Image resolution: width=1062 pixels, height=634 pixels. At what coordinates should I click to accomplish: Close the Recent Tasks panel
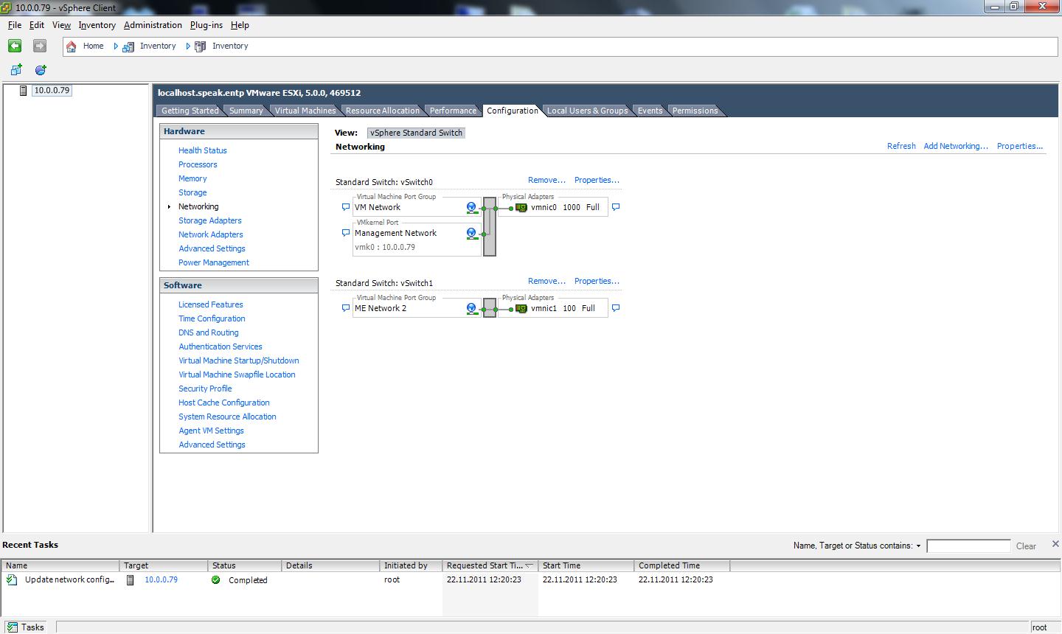(1055, 544)
